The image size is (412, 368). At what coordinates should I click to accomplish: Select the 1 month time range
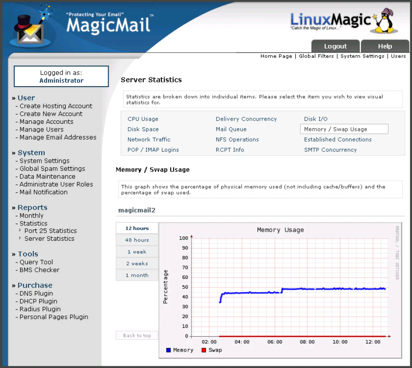click(x=136, y=275)
